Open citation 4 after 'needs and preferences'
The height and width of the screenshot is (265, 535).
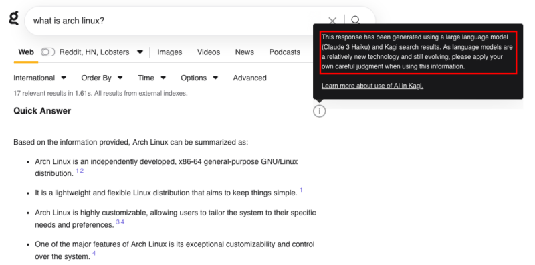pyautogui.click(x=122, y=222)
